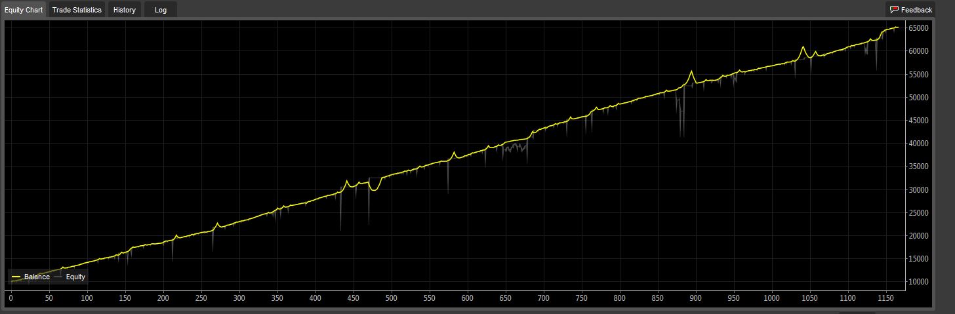Click the 30000 y-axis label
Screen dimensions: 955x314
pos(918,190)
